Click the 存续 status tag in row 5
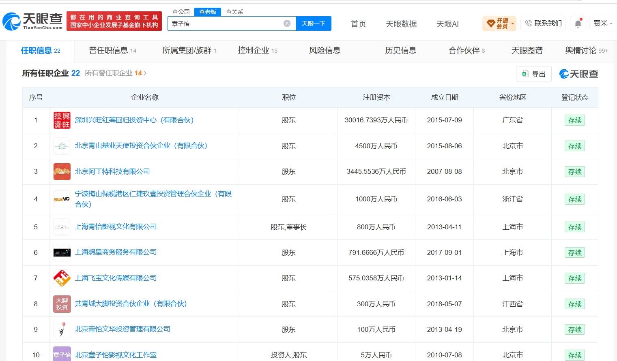Viewport: 617px width, 361px height. pyautogui.click(x=575, y=227)
